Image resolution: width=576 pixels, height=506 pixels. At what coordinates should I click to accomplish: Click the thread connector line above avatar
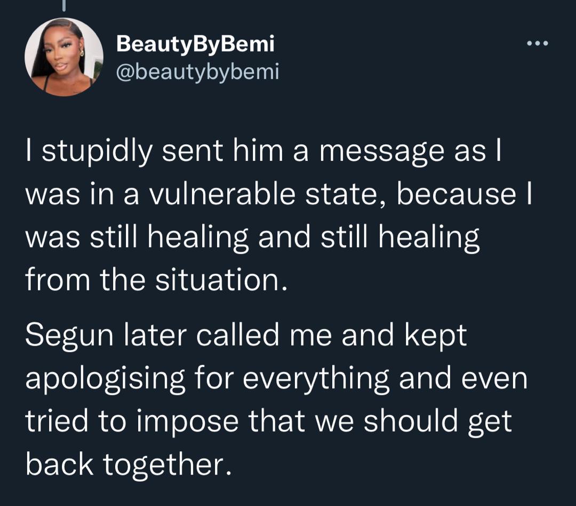(x=63, y=5)
